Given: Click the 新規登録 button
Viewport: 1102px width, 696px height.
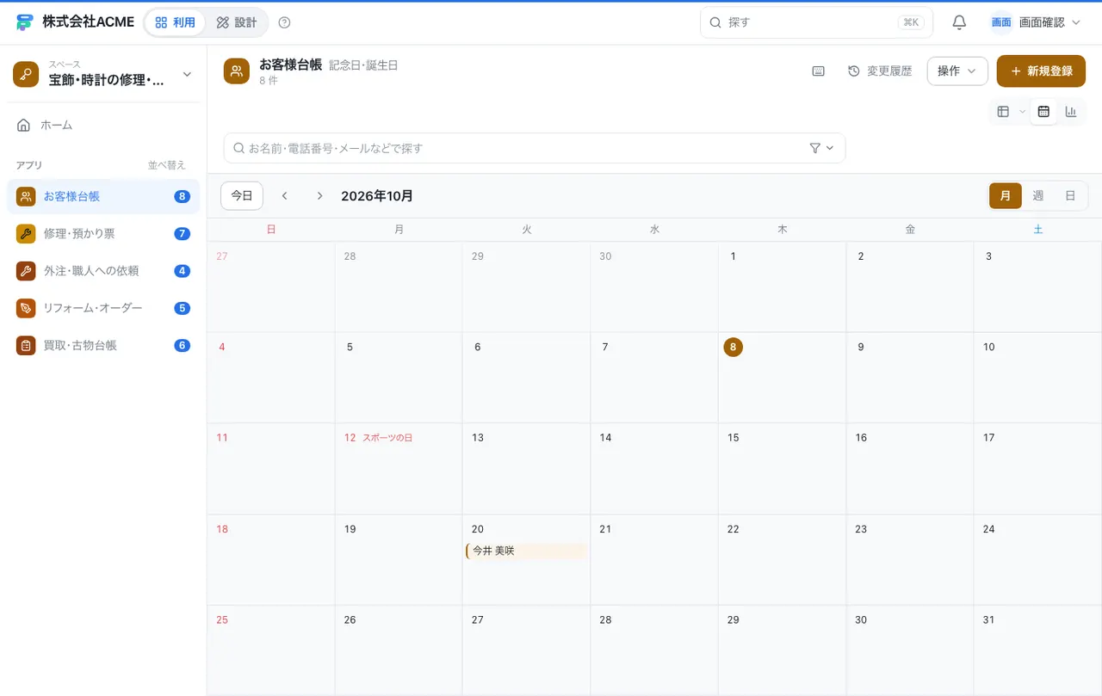Looking at the screenshot, I should point(1041,71).
